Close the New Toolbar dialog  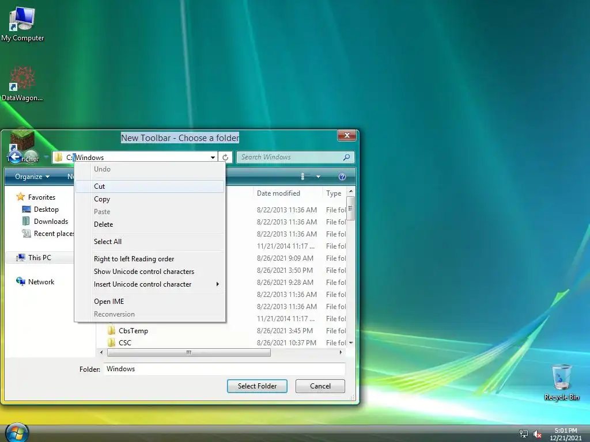tap(347, 135)
